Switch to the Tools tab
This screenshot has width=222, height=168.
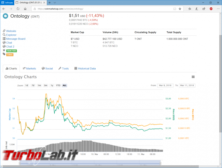pyautogui.click(x=64, y=68)
